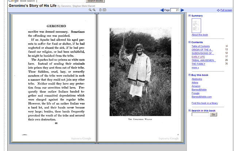Open the Amazon purchase link
The width and height of the screenshot is (237, 151).
(x=196, y=86)
